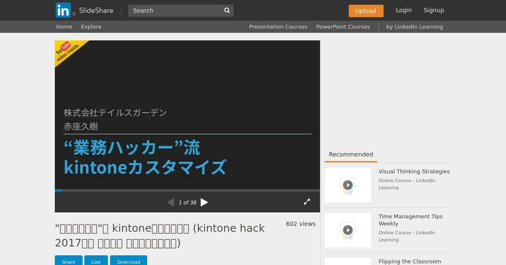Click the '602 views' count text
Image resolution: width=506 pixels, height=265 pixels.
[301, 224]
